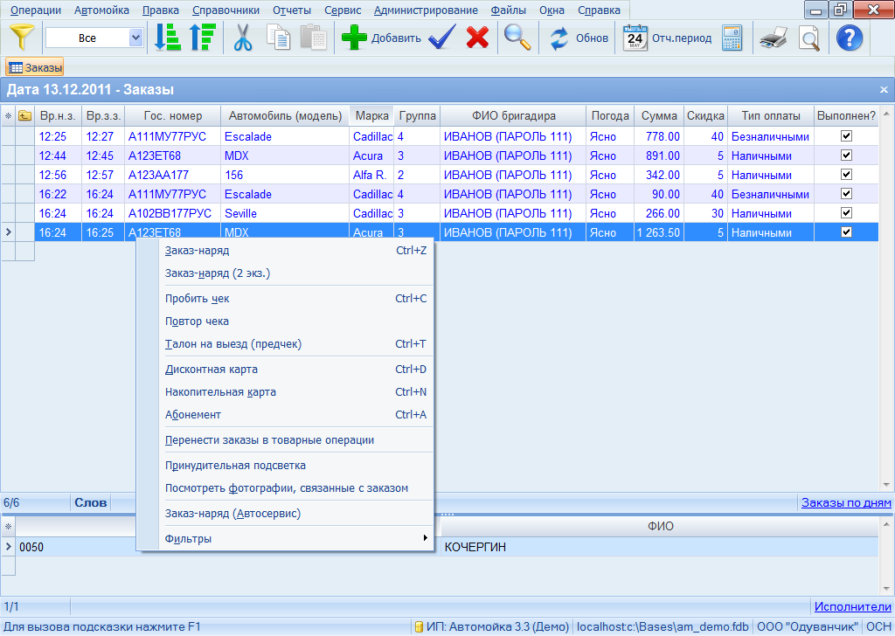Click the printer icon
This screenshot has height=636, width=895.
774,38
